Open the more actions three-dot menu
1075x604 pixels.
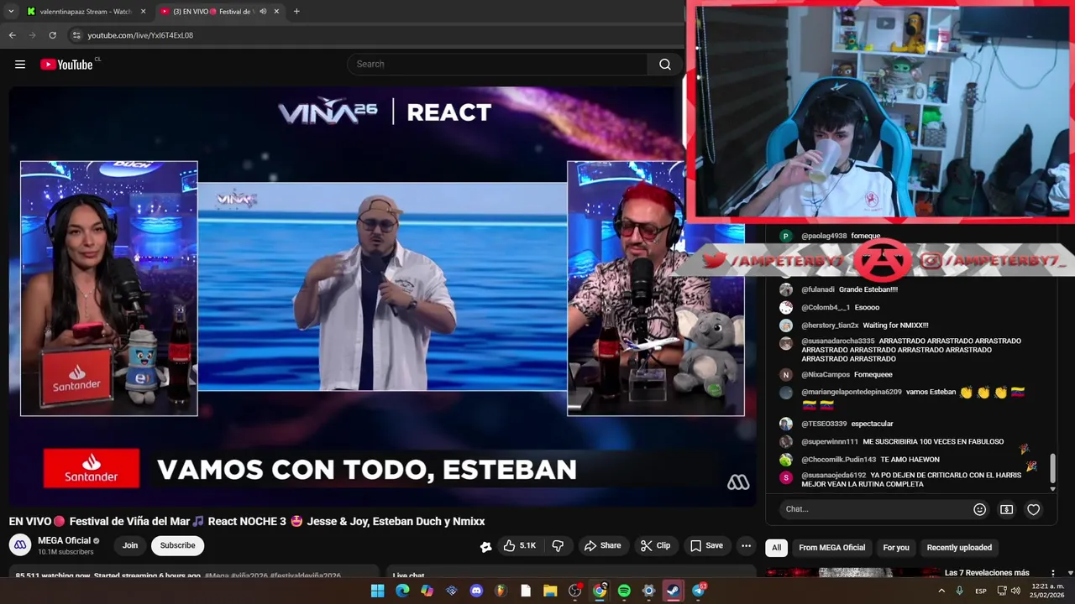point(746,545)
